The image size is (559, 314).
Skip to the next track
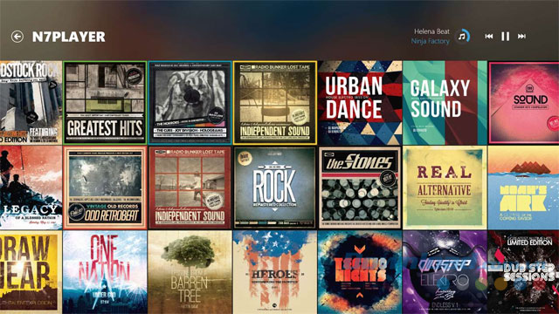click(x=521, y=37)
